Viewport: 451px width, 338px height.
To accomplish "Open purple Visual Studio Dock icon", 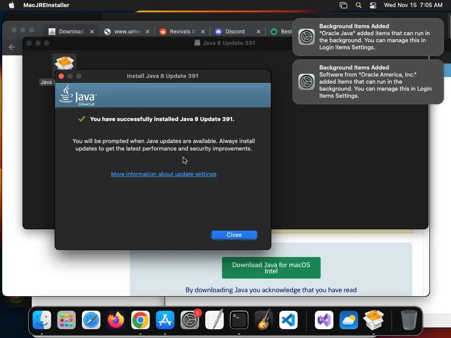I will 324,320.
